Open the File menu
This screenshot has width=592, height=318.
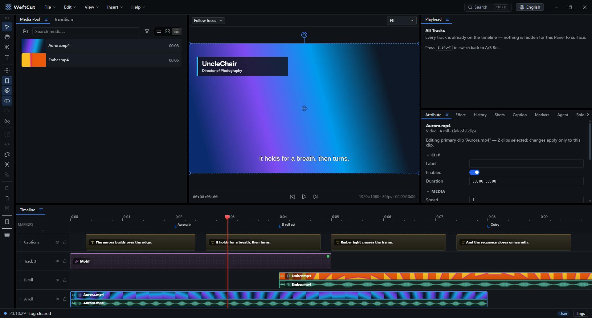click(x=50, y=7)
